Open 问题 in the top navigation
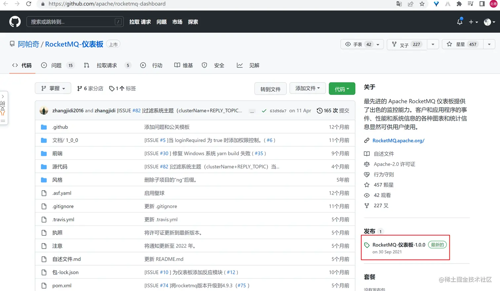This screenshot has width=500, height=291. 161,22
